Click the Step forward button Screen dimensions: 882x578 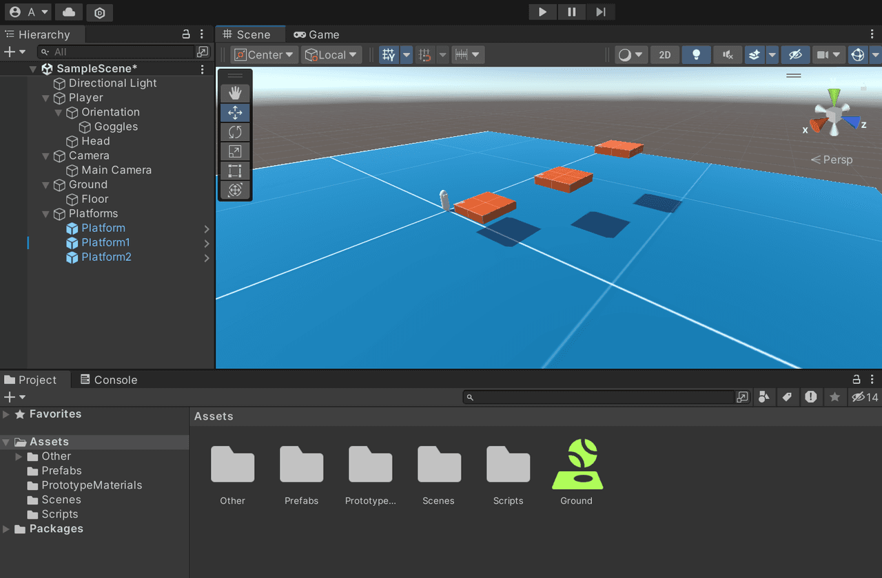(601, 12)
